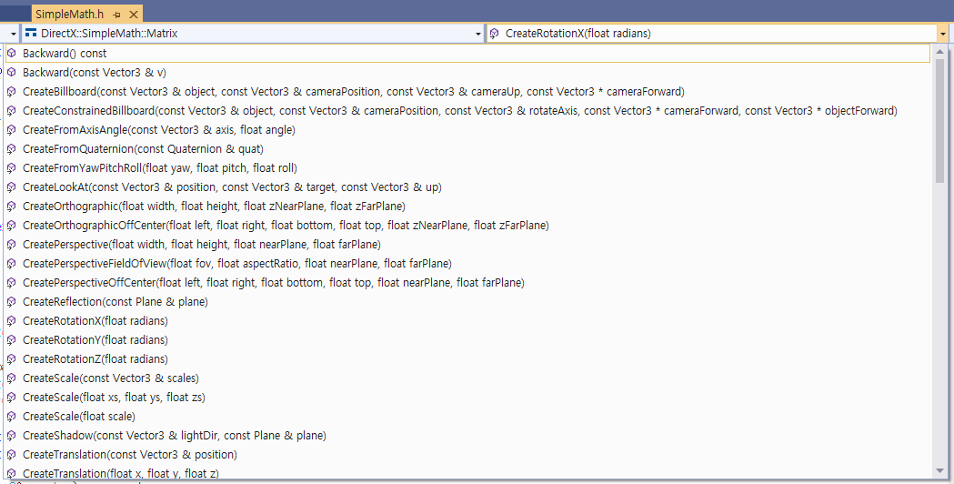The height and width of the screenshot is (484, 954).
Task: Go to CreateFromQuaternion member
Action: [x=467, y=148]
